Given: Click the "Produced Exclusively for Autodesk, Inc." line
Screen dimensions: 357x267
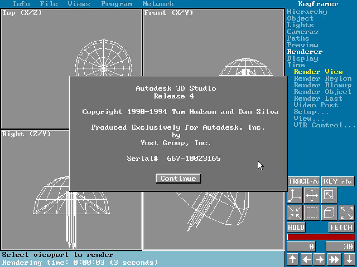Looking at the screenshot, I should (178, 127).
